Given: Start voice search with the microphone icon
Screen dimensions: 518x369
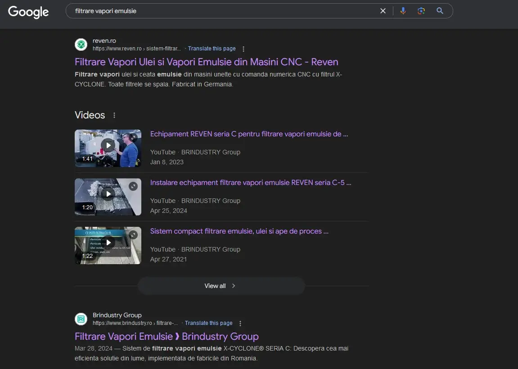Looking at the screenshot, I should 403,11.
